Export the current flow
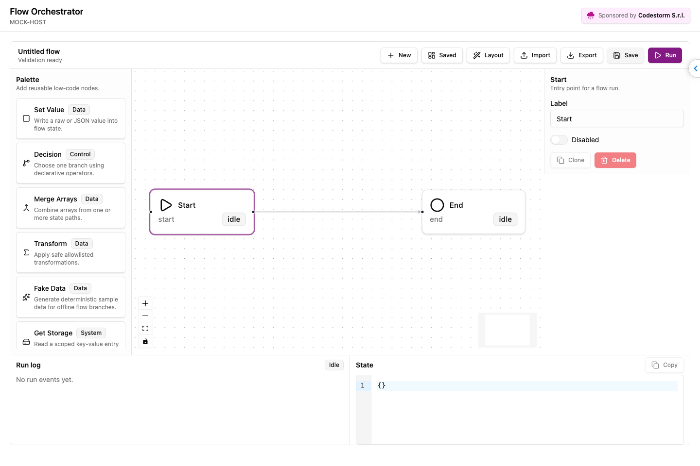The width and height of the screenshot is (700, 466). (582, 55)
